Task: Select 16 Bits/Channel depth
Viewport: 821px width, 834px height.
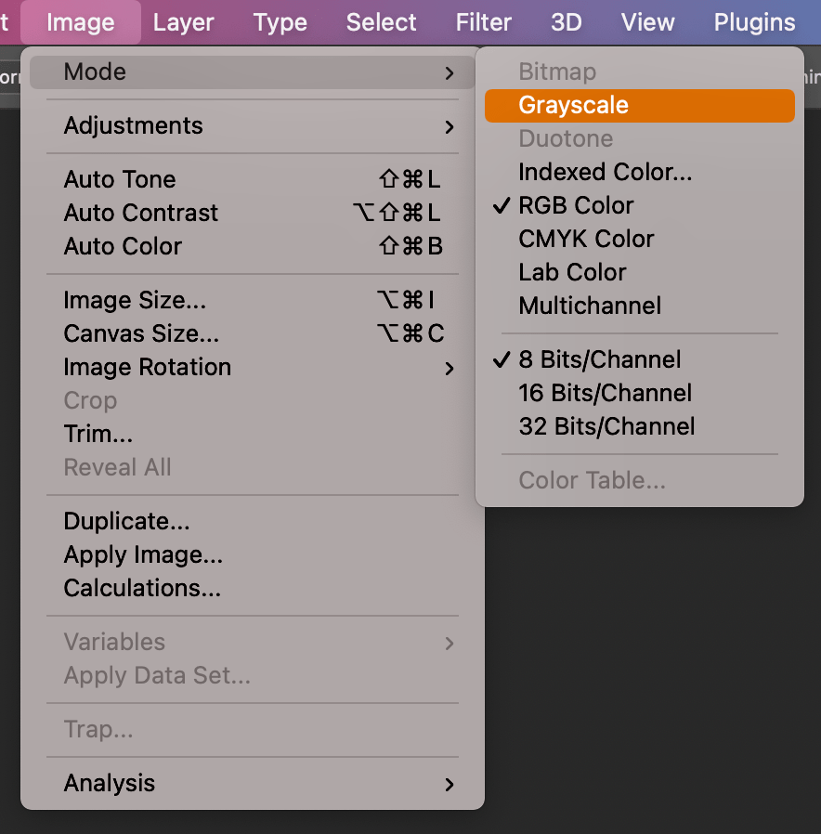Action: [605, 393]
